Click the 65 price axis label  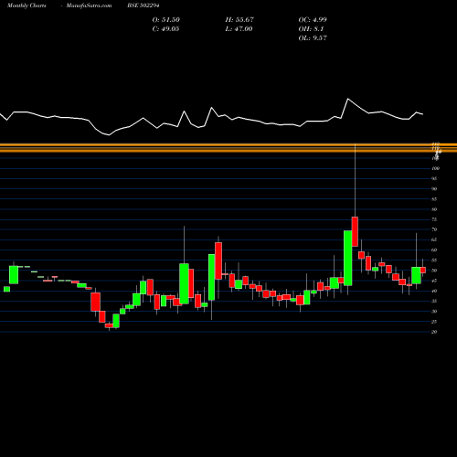pyautogui.click(x=434, y=239)
